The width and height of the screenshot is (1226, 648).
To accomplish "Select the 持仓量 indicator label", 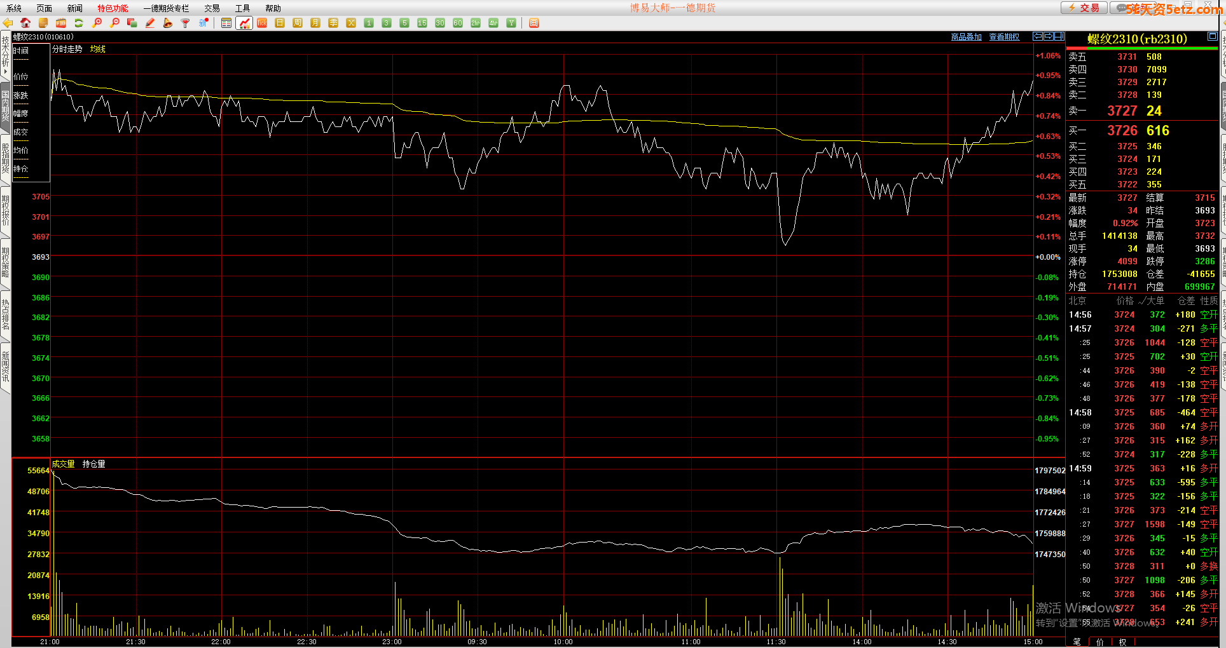I will coord(94,464).
